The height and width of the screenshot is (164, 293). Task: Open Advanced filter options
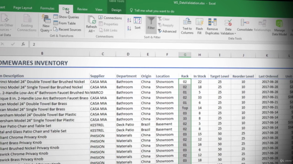click(x=167, y=31)
